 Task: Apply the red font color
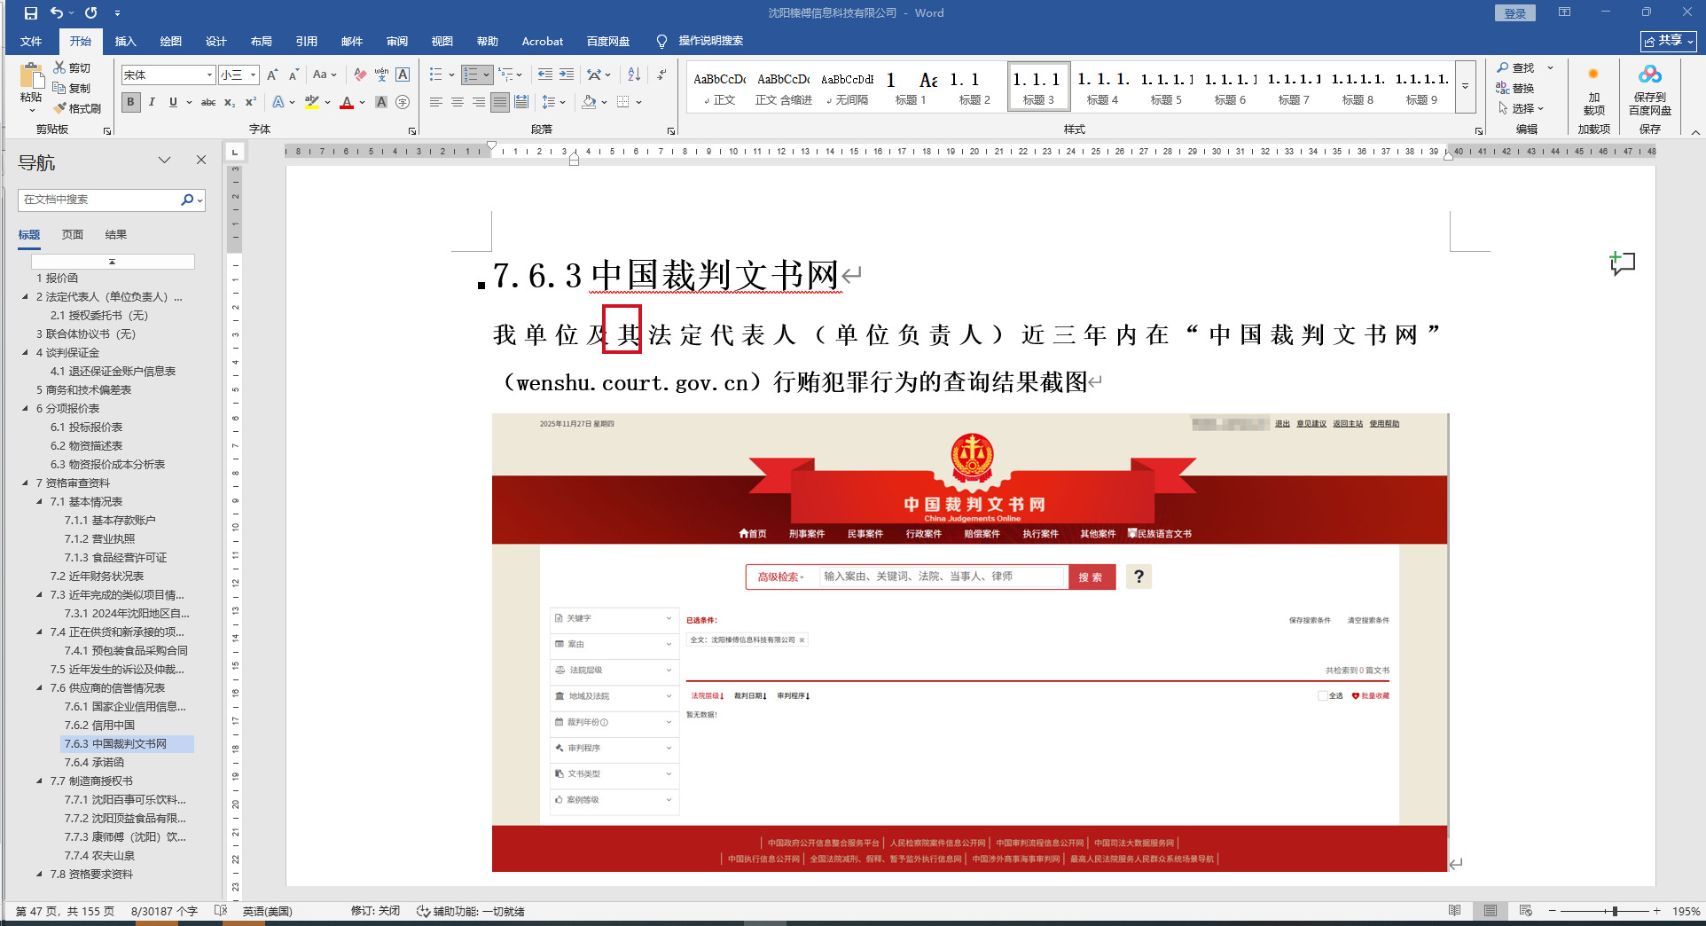[x=346, y=102]
